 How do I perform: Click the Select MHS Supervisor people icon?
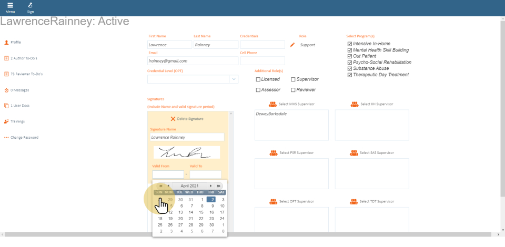pyautogui.click(x=273, y=104)
